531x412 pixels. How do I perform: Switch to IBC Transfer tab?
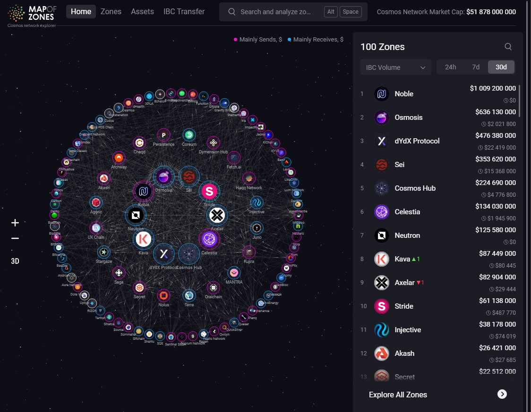184,11
